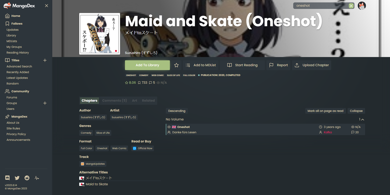The image size is (390, 195).
Task: Toggle Descending sort order
Action: pyautogui.click(x=177, y=111)
